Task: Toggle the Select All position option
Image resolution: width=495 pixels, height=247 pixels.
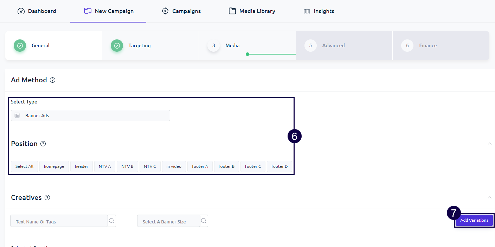Action: tap(24, 166)
